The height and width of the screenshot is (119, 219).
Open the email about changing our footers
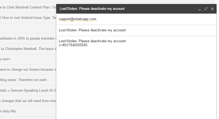click(x=28, y=70)
